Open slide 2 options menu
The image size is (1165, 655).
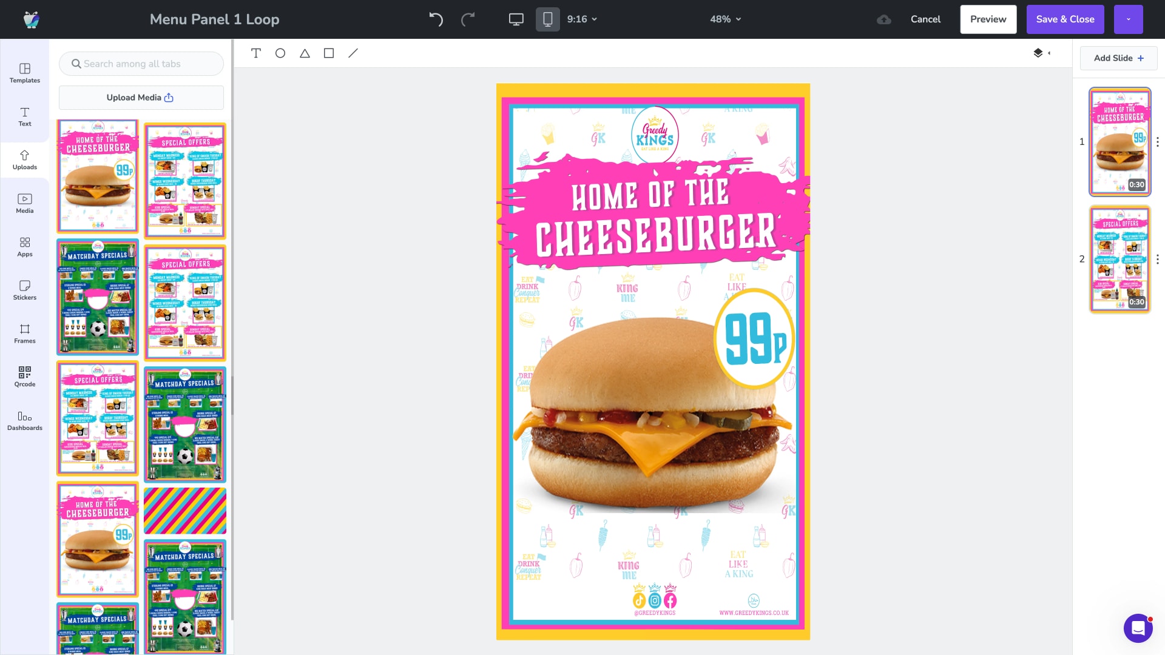click(x=1158, y=260)
